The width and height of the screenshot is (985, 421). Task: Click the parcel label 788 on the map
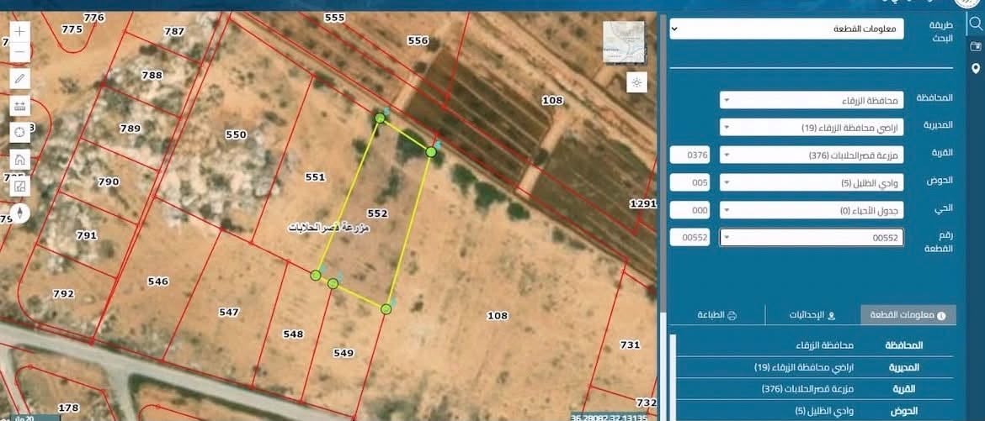pyautogui.click(x=152, y=75)
